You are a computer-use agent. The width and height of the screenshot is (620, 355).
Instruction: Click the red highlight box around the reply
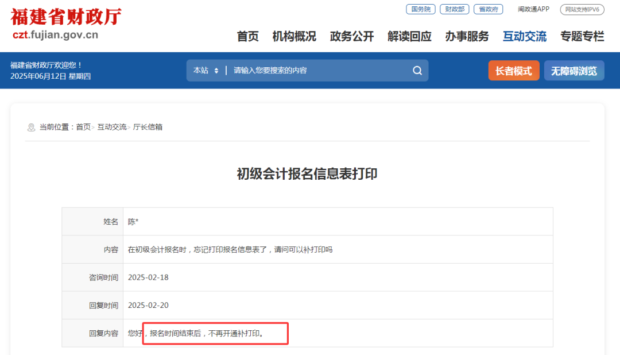tap(215, 333)
